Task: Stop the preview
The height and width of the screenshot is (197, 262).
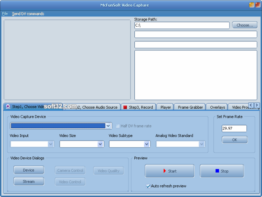Action: pos(222,171)
